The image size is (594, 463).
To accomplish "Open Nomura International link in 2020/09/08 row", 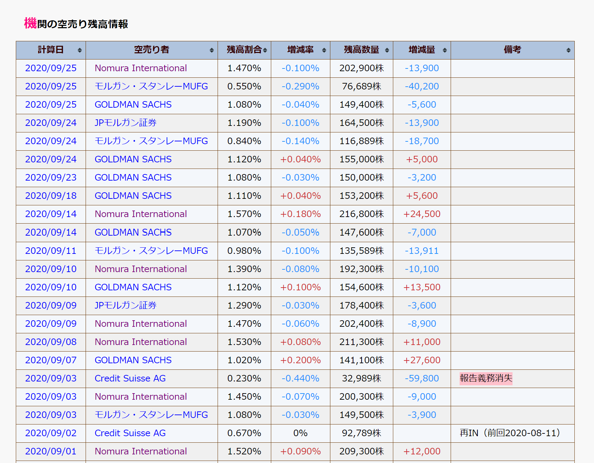I will click(141, 342).
